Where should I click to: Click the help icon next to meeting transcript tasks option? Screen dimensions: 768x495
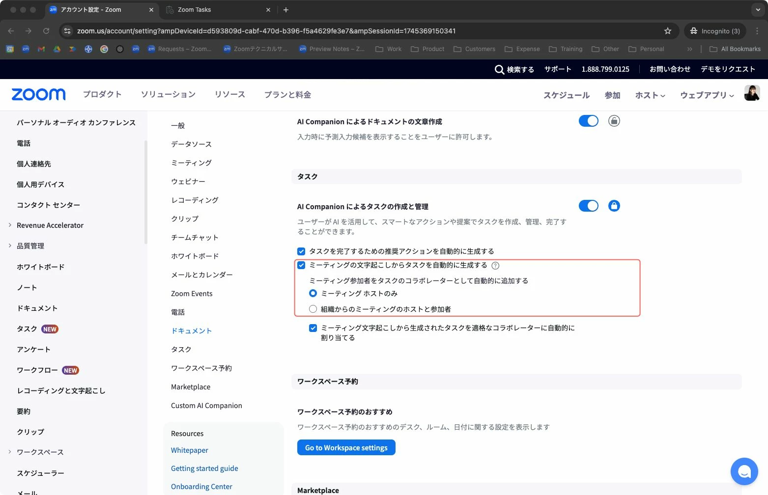(495, 266)
